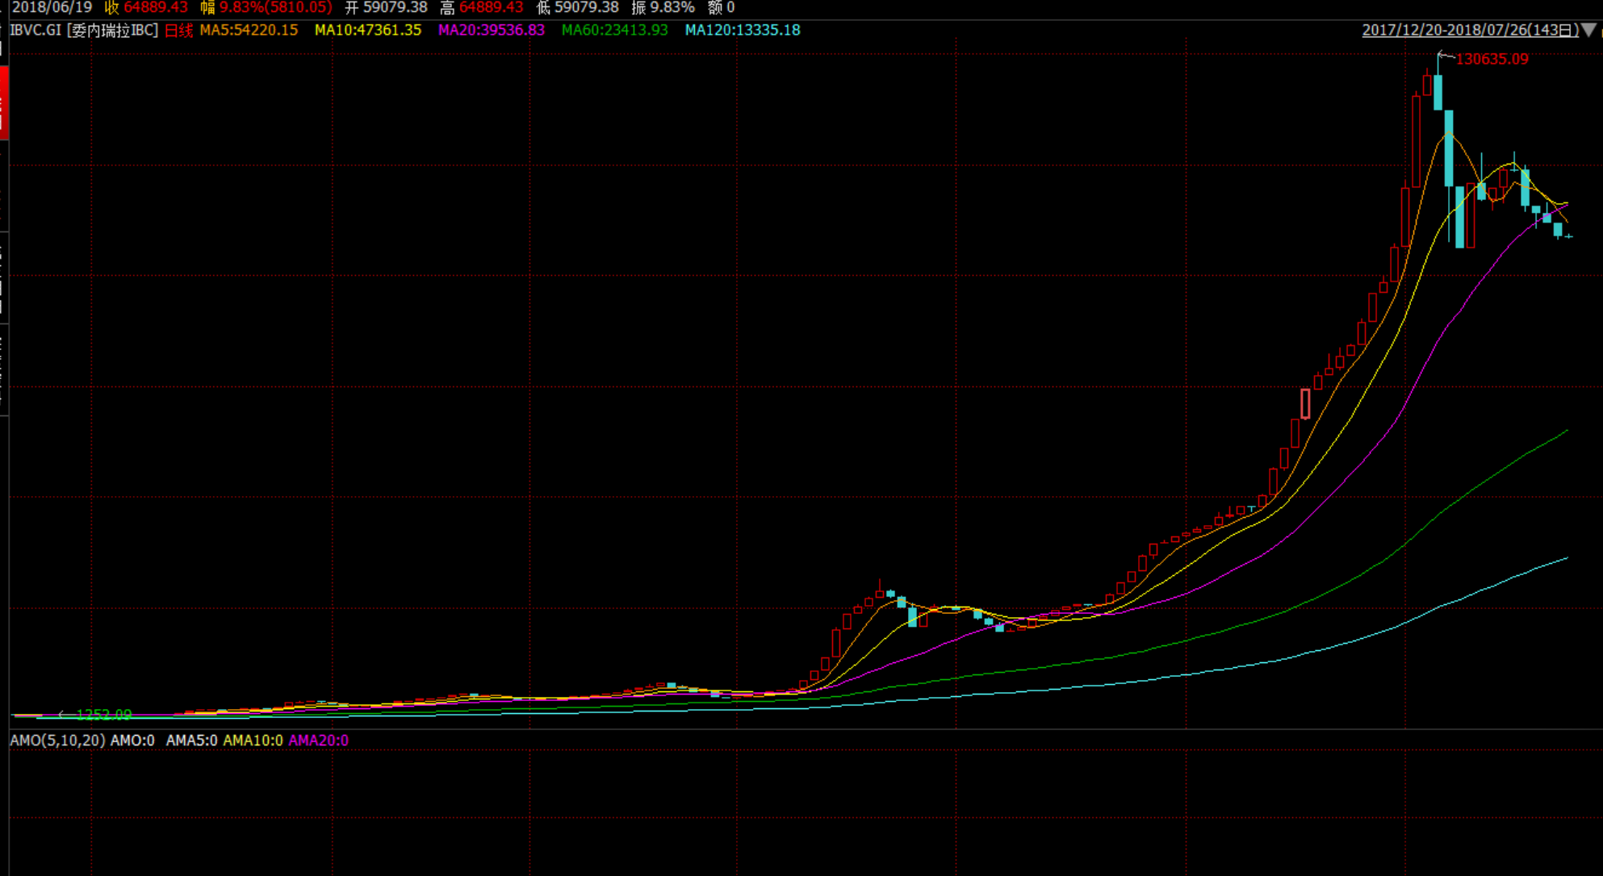
Task: Select the IBVC.GI 委内瑞拉IBC symbol name
Action: pyautogui.click(x=84, y=31)
